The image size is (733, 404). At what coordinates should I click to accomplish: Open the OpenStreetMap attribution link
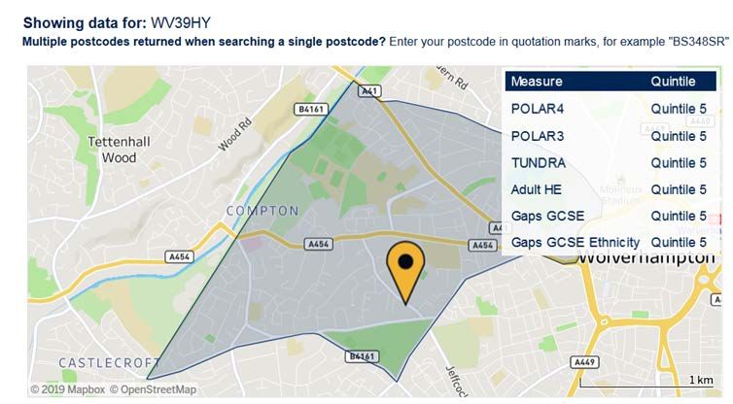pos(153,389)
